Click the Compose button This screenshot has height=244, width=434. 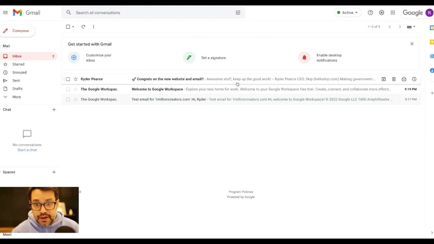coord(17,31)
